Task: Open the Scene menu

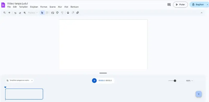Action: [53, 7]
